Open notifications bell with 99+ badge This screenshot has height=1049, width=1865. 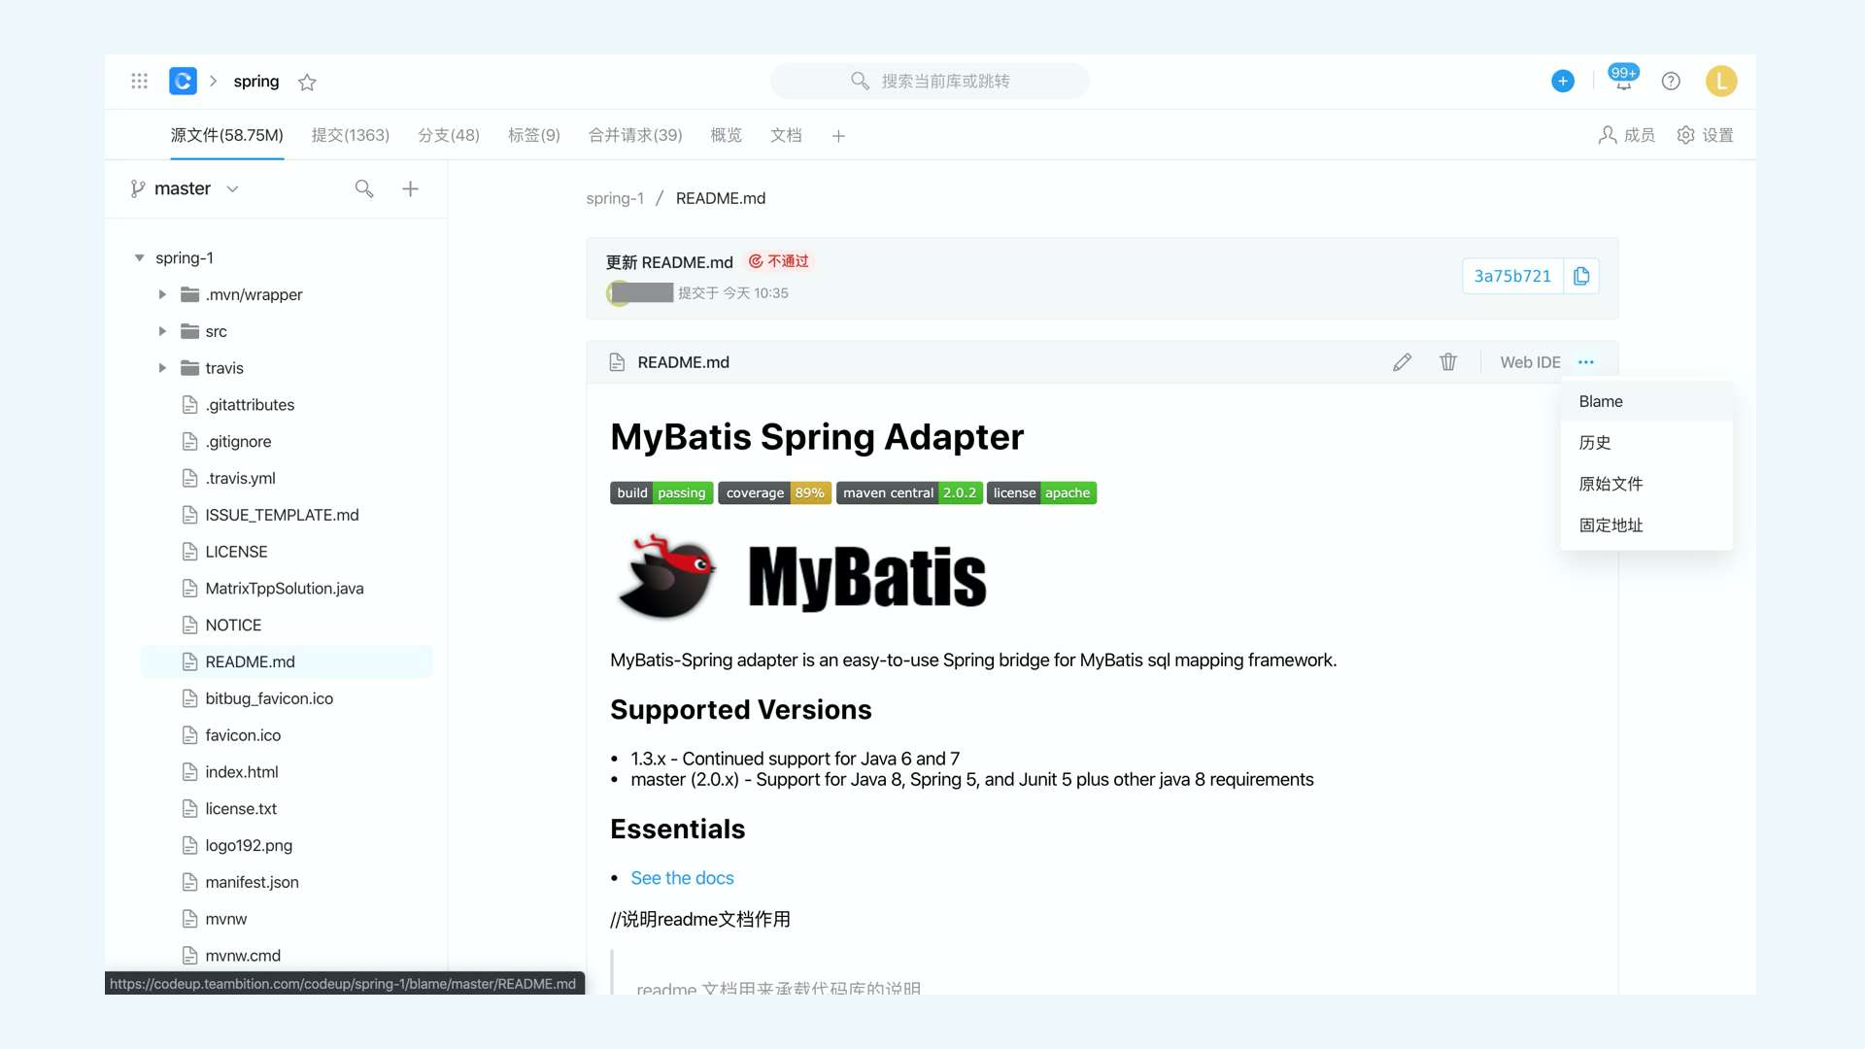[x=1623, y=80]
